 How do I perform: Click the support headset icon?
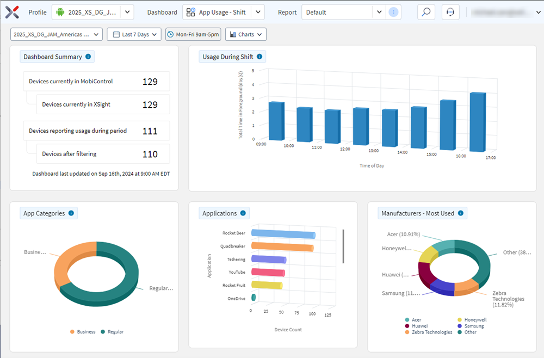(x=450, y=12)
